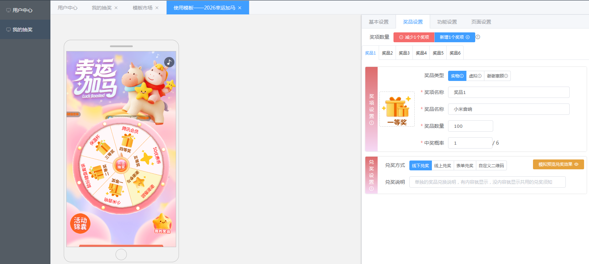Click the info icon beside 新增1个奖项
589x264 pixels.
click(x=478, y=37)
